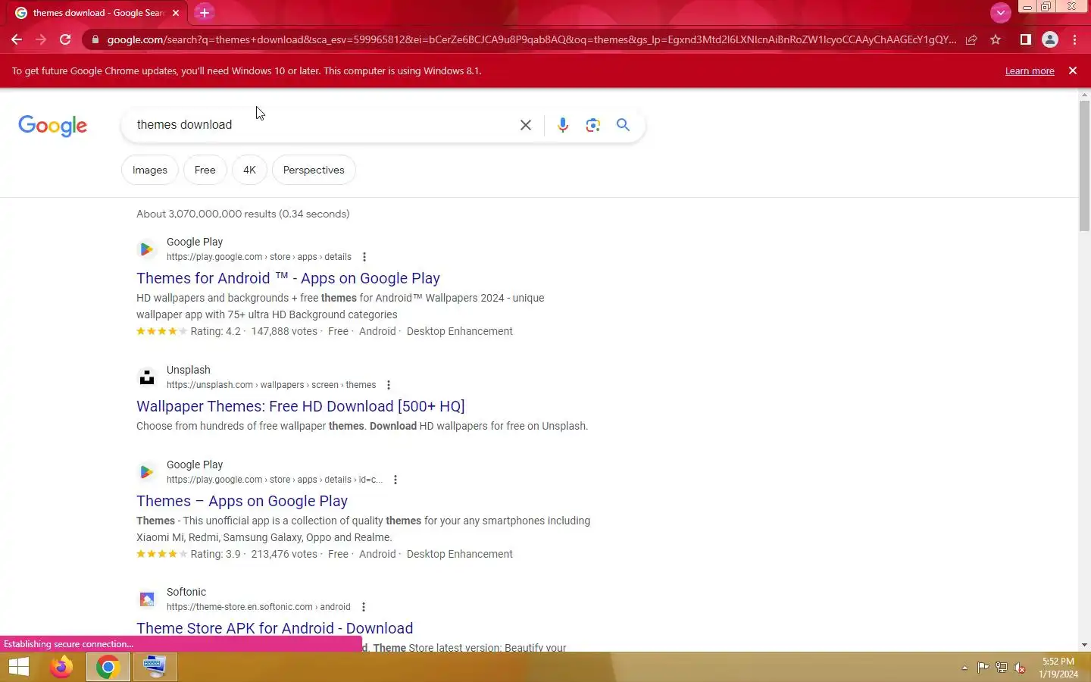
Task: Open the Chrome three-dot menu
Action: 1074,39
